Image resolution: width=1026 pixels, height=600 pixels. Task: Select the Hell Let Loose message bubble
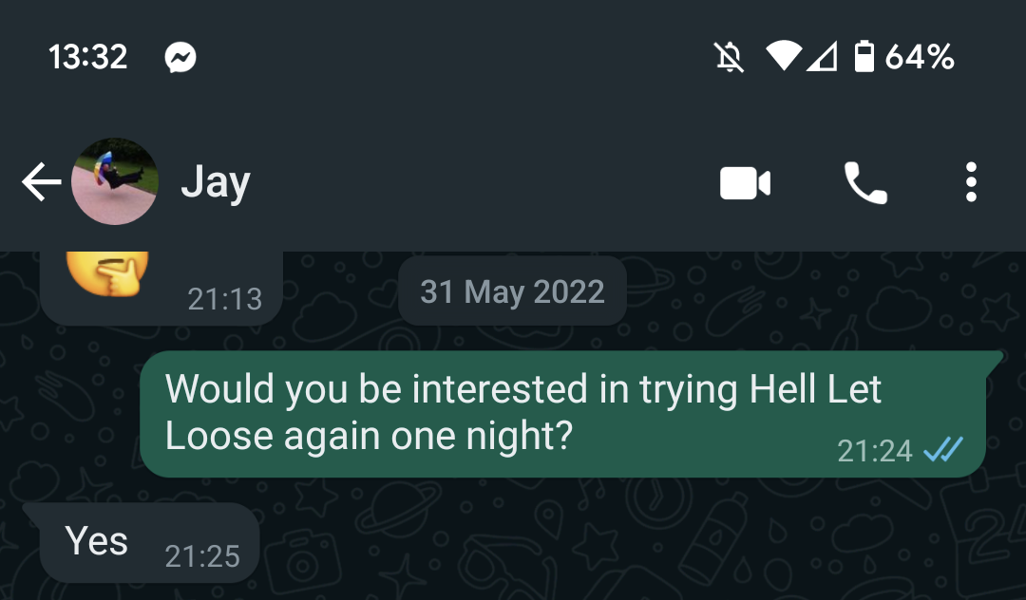(x=563, y=414)
